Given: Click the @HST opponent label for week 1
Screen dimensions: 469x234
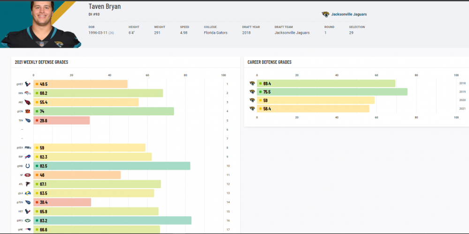Looking at the screenshot, I should click(x=19, y=84).
